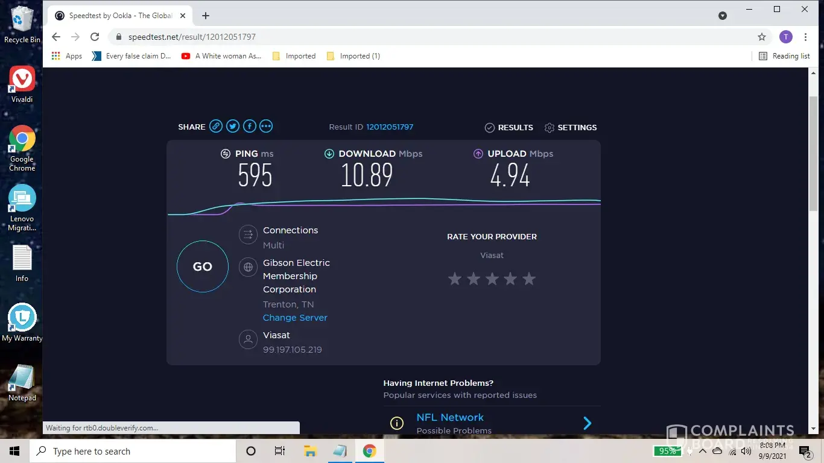824x463 pixels.
Task: Open the Imported bookmarks folder
Action: (x=294, y=56)
